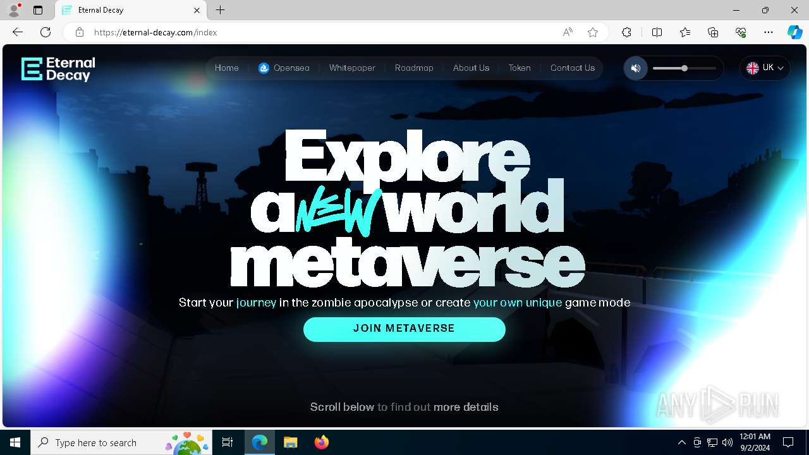Open the Token menu item
Screen dimensions: 809x455
pos(520,68)
